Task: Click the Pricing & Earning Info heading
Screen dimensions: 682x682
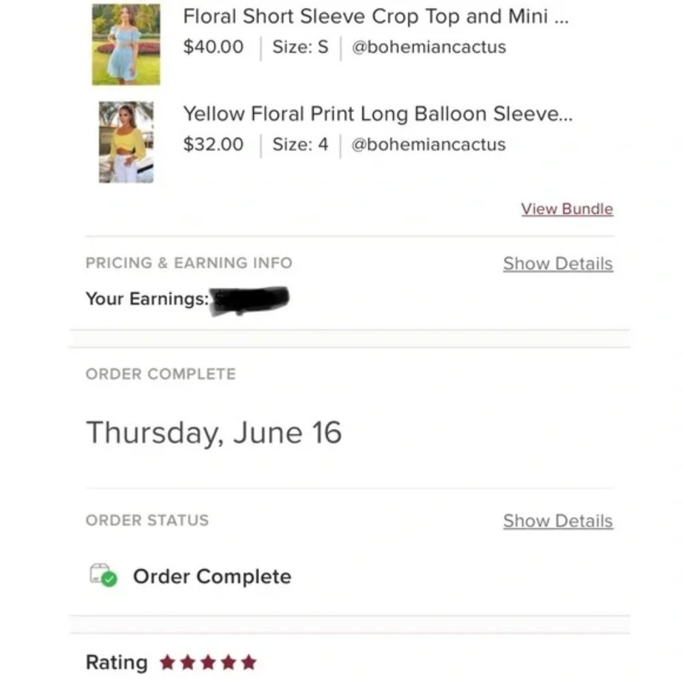Action: [189, 263]
